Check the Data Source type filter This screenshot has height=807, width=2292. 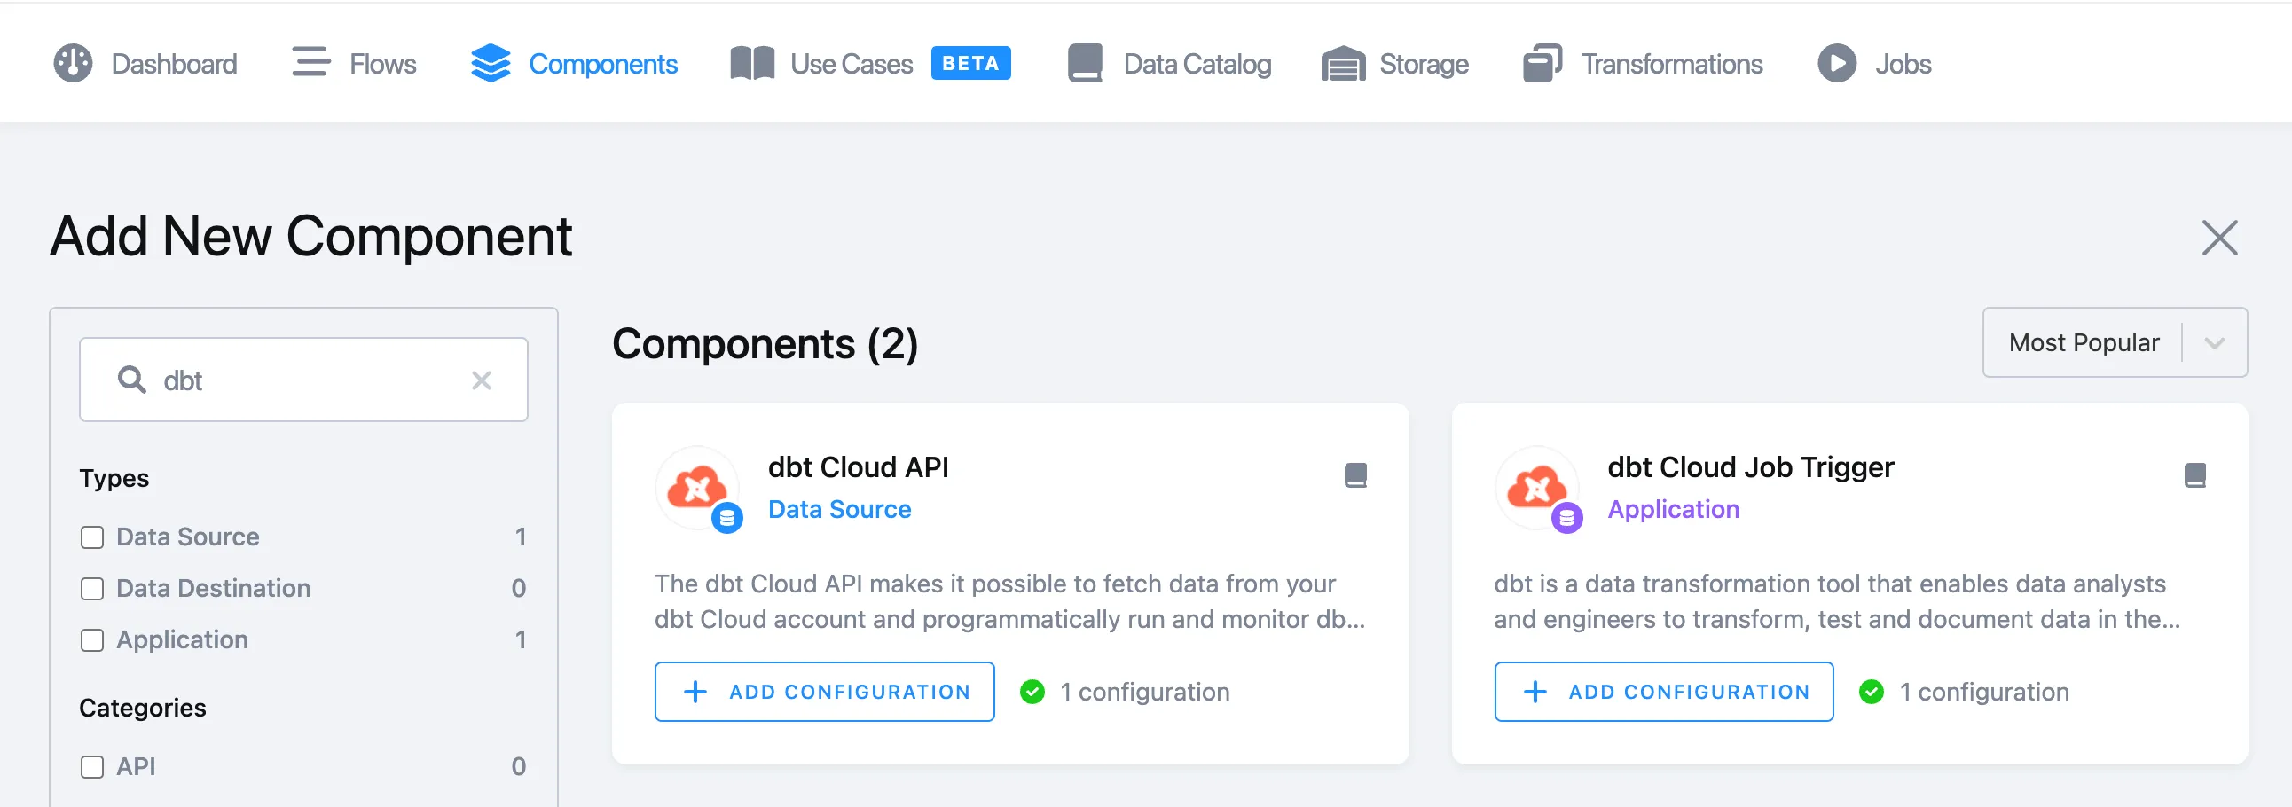(91, 537)
